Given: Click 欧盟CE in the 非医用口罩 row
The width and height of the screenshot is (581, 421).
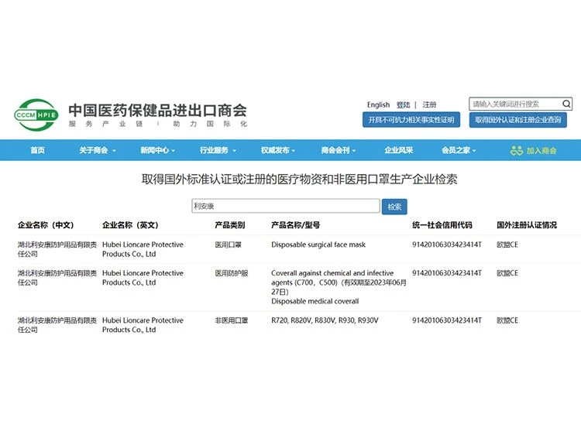Looking at the screenshot, I should point(507,320).
